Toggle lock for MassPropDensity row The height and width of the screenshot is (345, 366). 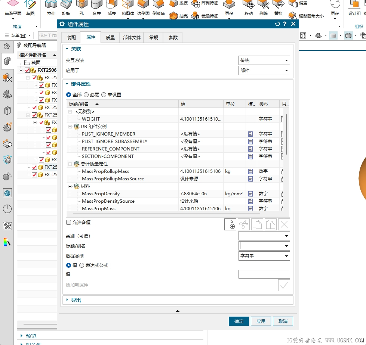coord(282,194)
